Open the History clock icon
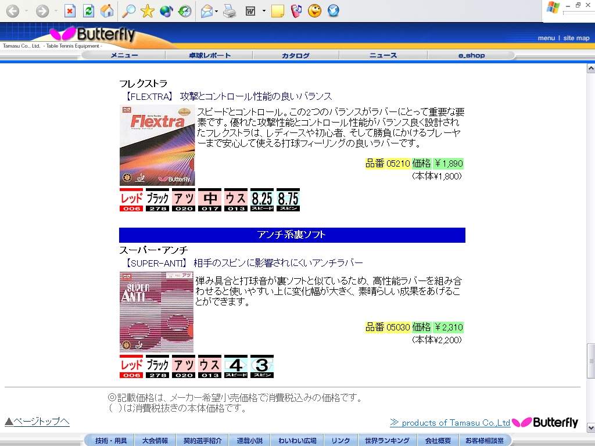The image size is (595, 446). tap(185, 10)
